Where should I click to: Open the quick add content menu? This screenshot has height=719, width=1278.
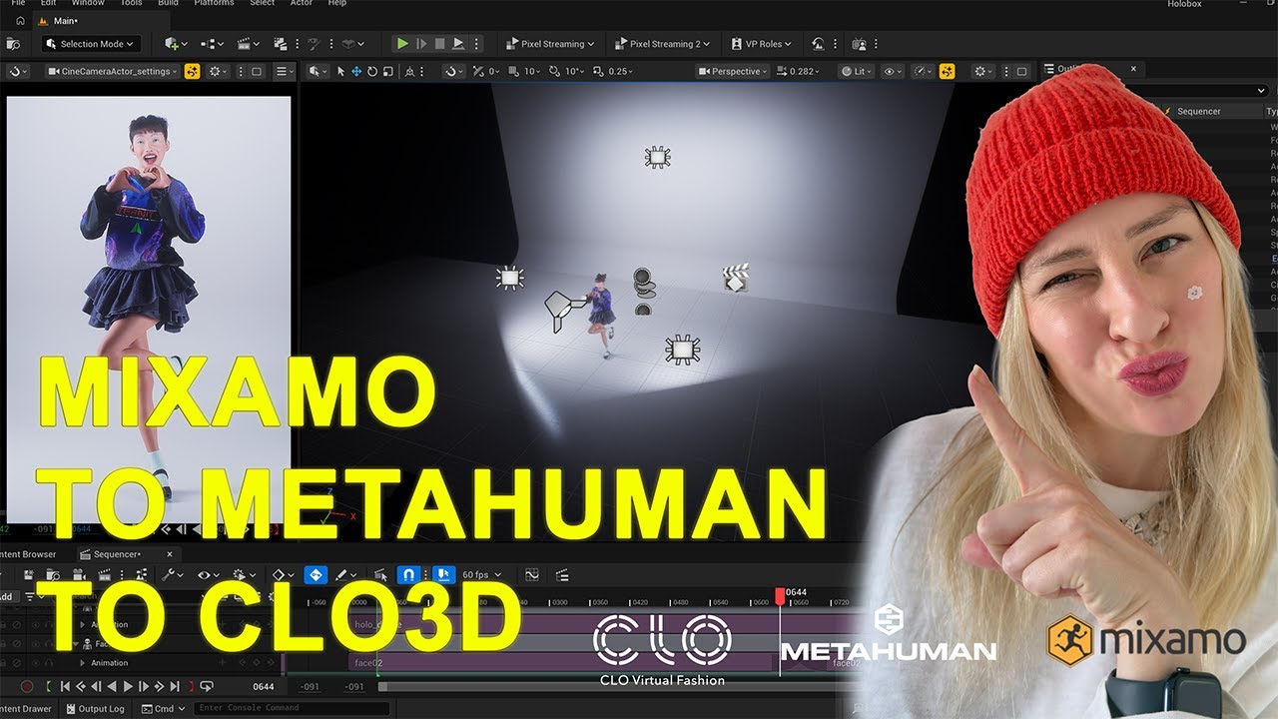point(176,44)
